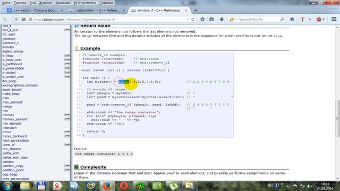Open the Журнал menu

pyautogui.click(x=45, y=3)
